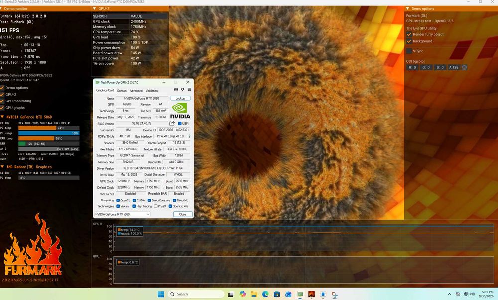The height and width of the screenshot is (300, 498).
Task: Click the "16-pin power" sensor row
Action: pyautogui.click(x=130, y=63)
